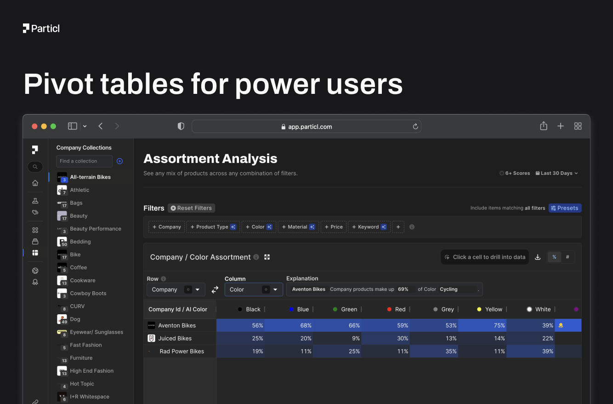The width and height of the screenshot is (613, 404).
Task: Open the Column Color dropdown
Action: [x=254, y=289]
